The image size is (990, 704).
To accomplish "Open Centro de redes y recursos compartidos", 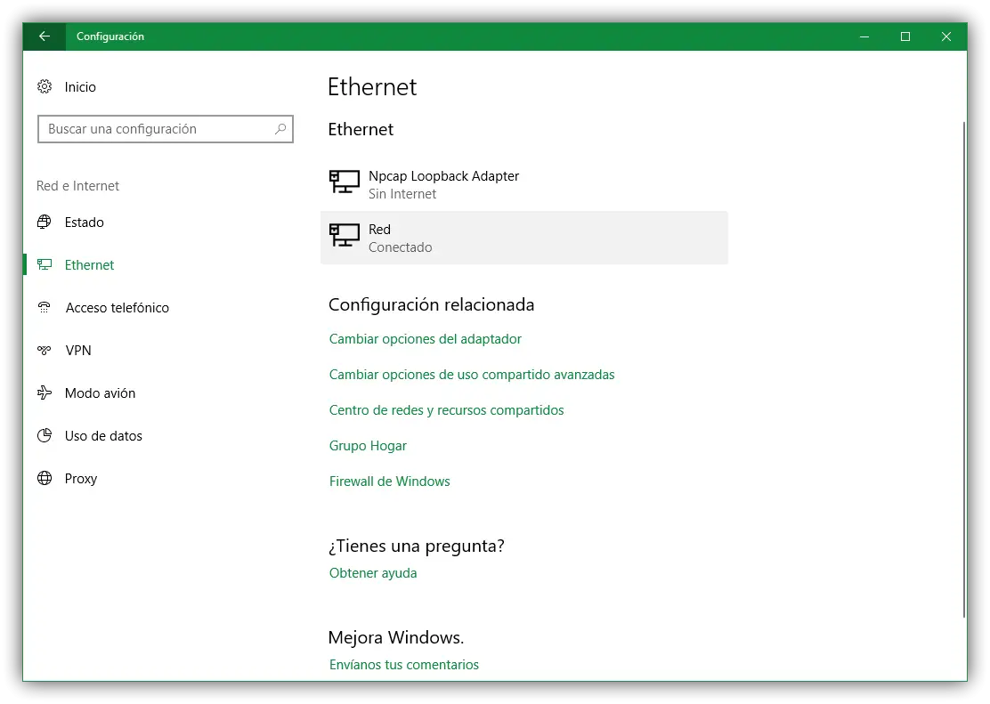I will (x=447, y=410).
